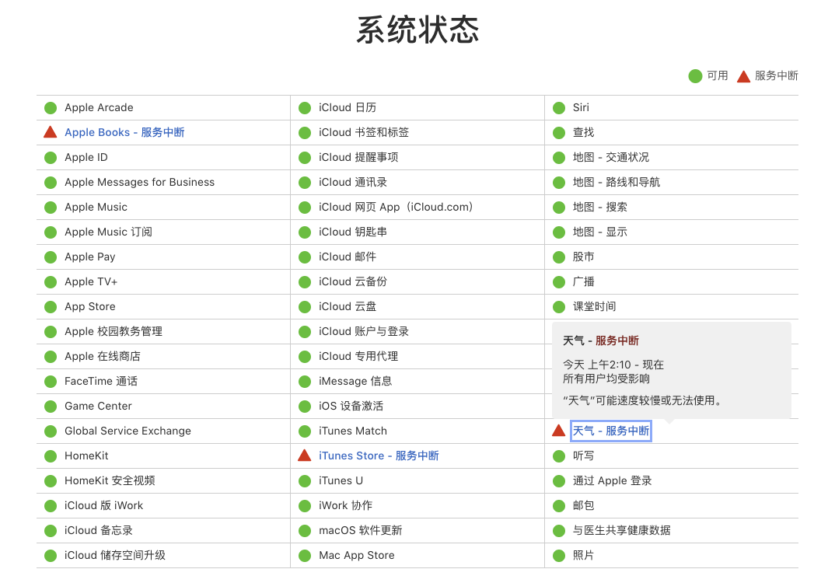The width and height of the screenshot is (814, 576).
Task: Select the 广播 entry
Action: (x=584, y=281)
